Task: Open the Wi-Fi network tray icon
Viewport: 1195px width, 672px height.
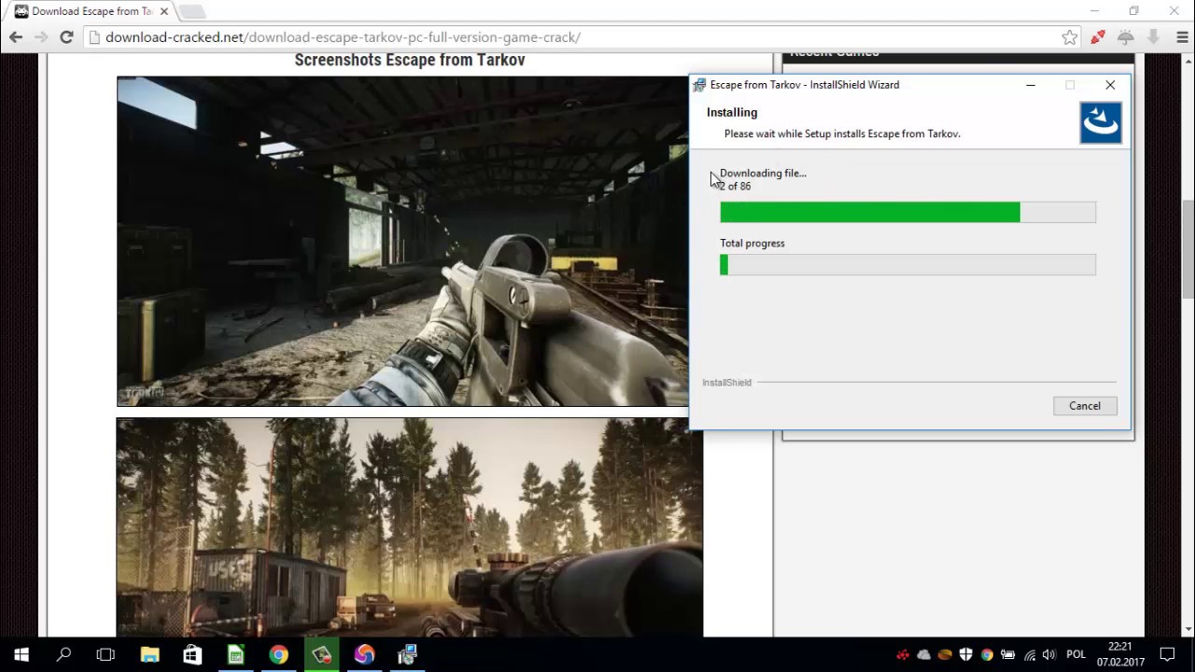Action: pos(1030,655)
